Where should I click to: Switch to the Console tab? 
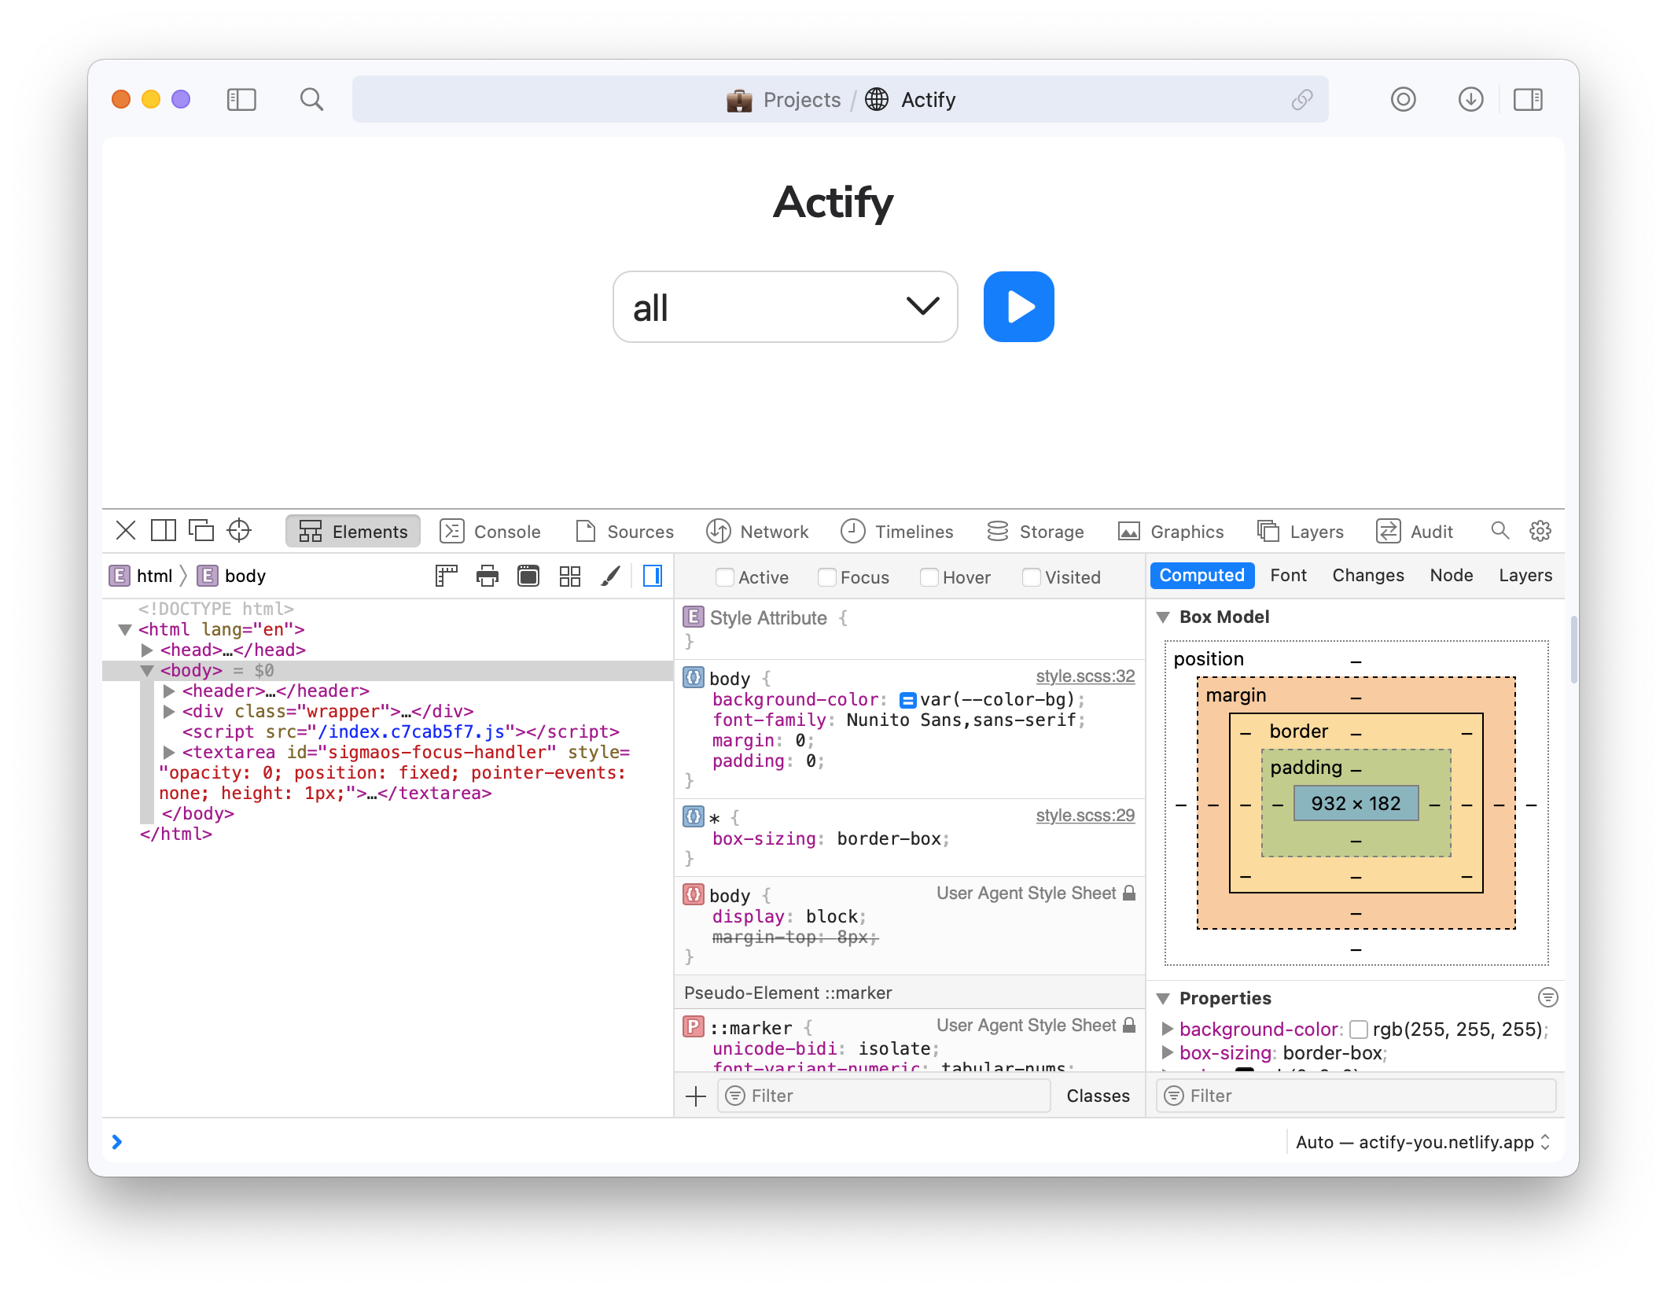(491, 532)
